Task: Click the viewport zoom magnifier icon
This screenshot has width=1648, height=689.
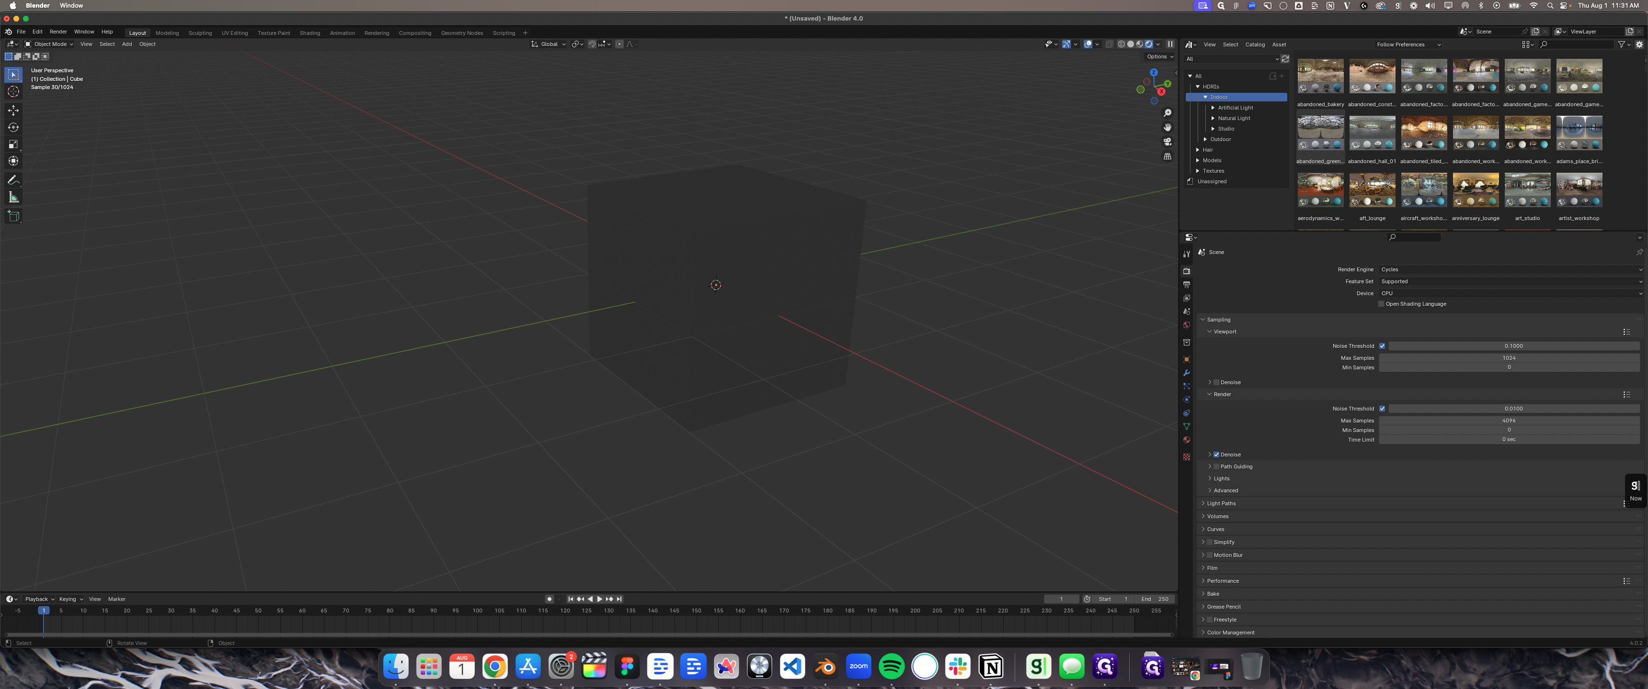Action: point(1167,113)
